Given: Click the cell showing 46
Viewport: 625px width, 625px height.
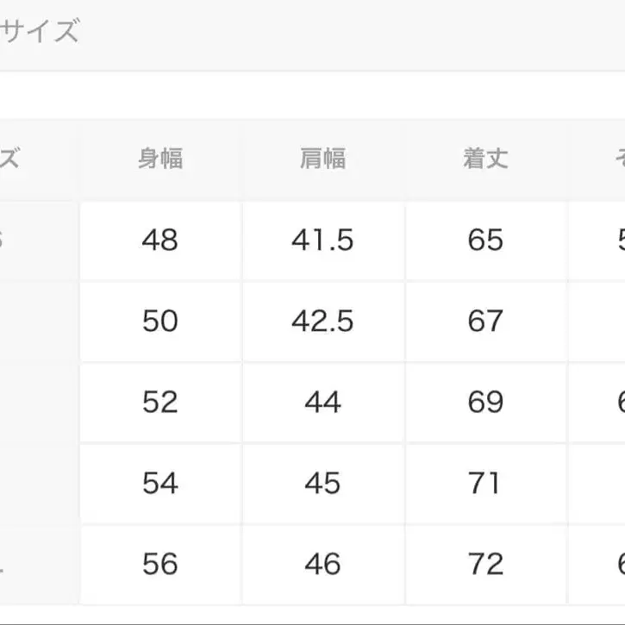Looking at the screenshot, I should tap(322, 565).
